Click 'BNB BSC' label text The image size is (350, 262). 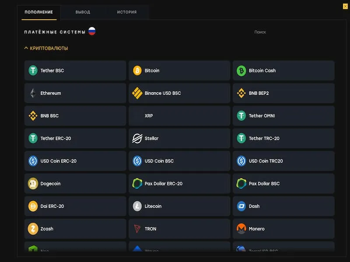[x=49, y=116]
